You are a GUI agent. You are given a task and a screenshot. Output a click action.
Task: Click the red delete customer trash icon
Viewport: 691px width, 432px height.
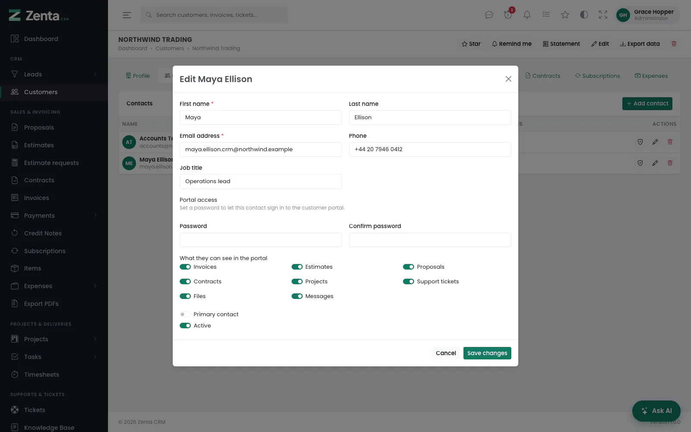click(x=674, y=44)
